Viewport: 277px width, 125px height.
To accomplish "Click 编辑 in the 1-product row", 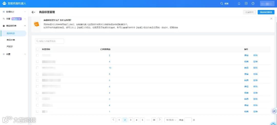I will [x=246, y=112].
